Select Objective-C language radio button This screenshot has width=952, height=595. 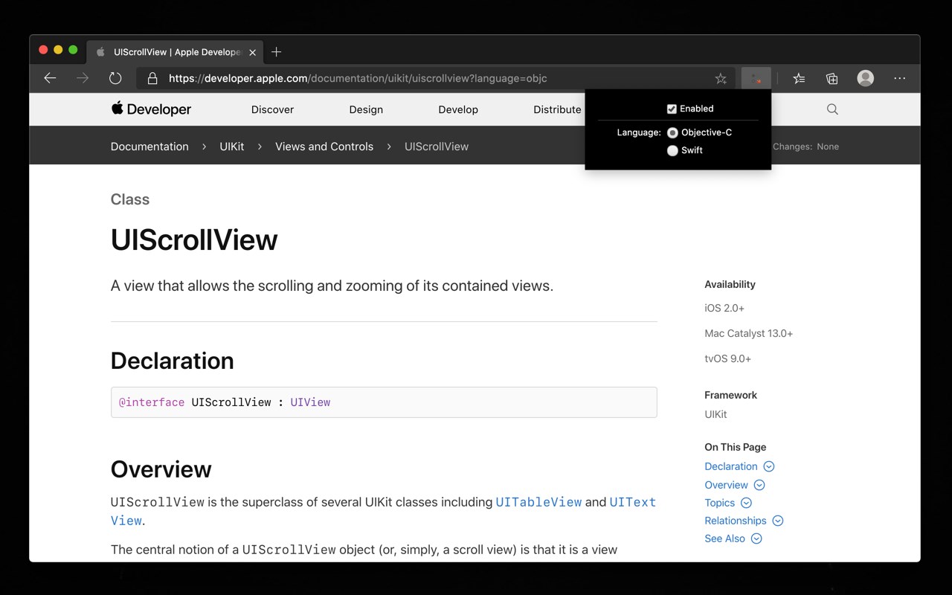(x=672, y=132)
